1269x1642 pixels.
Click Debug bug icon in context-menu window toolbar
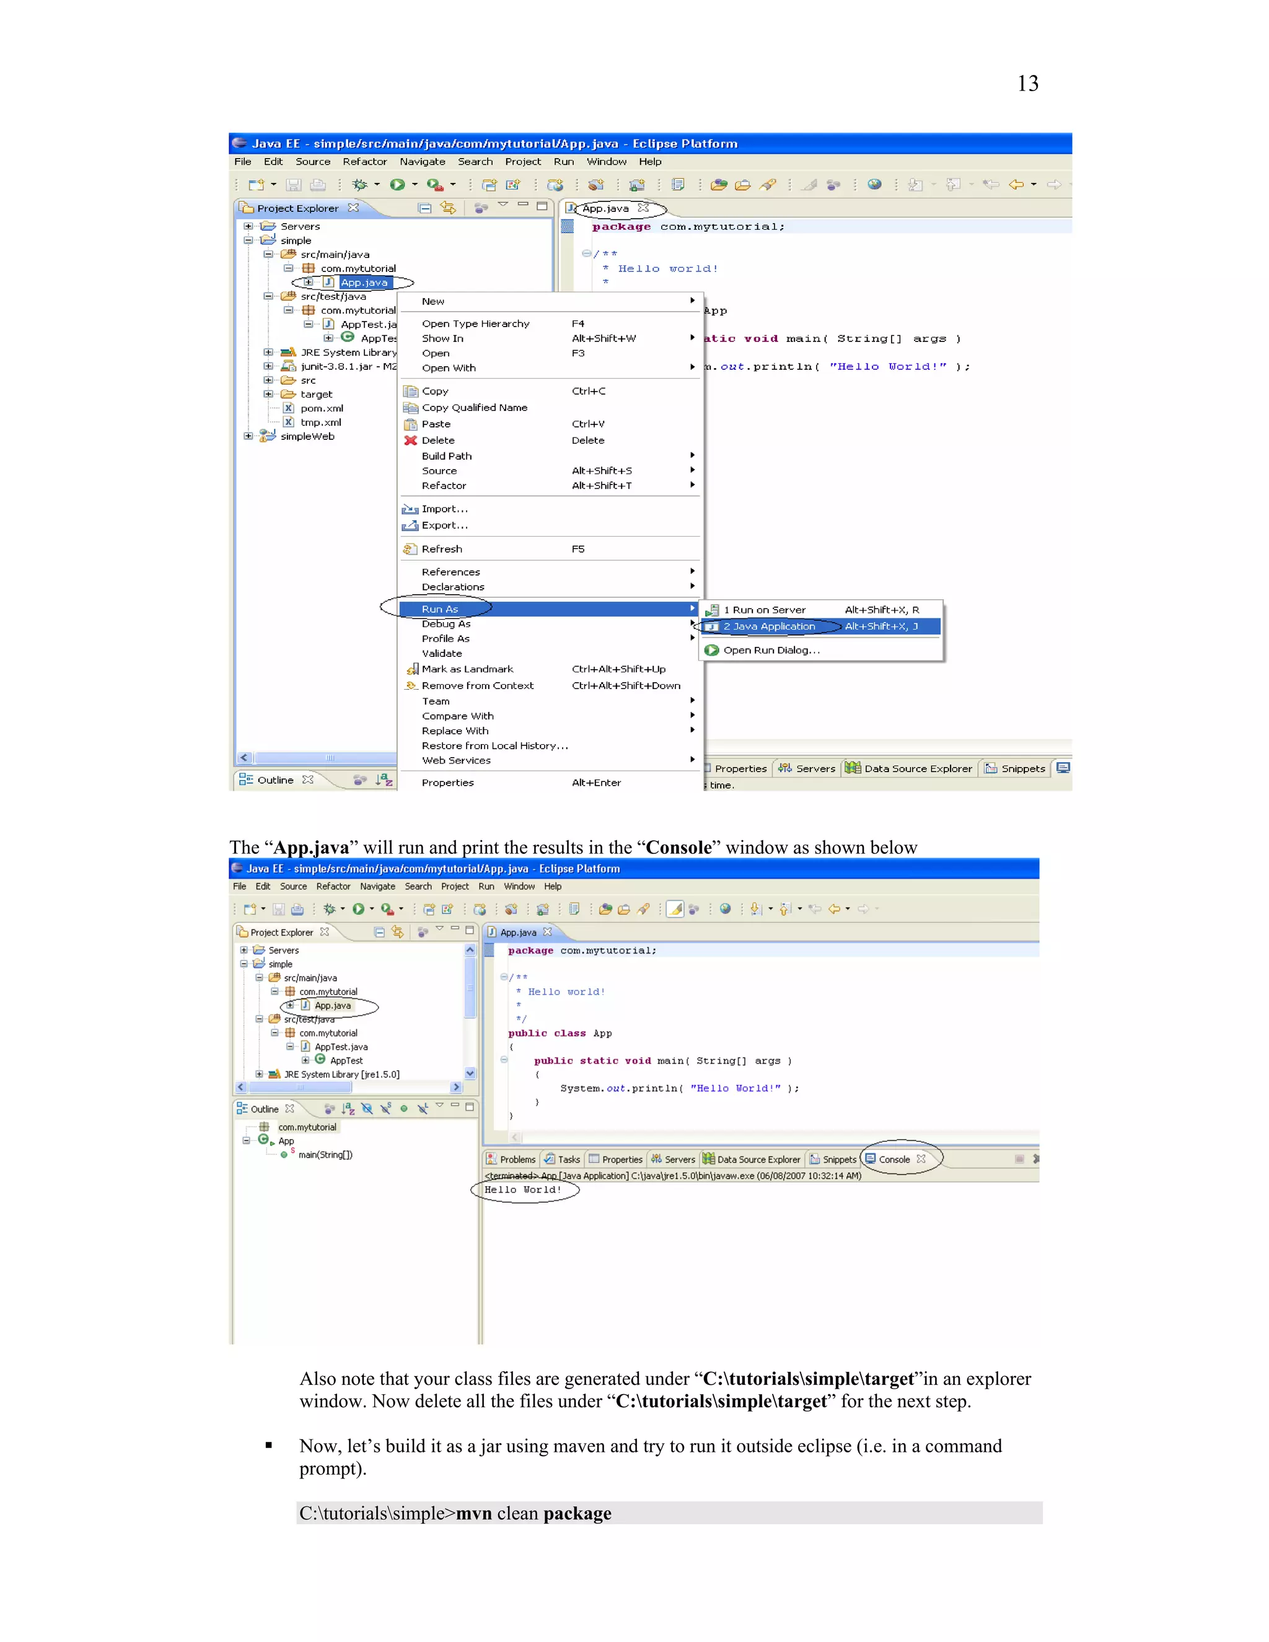(360, 184)
